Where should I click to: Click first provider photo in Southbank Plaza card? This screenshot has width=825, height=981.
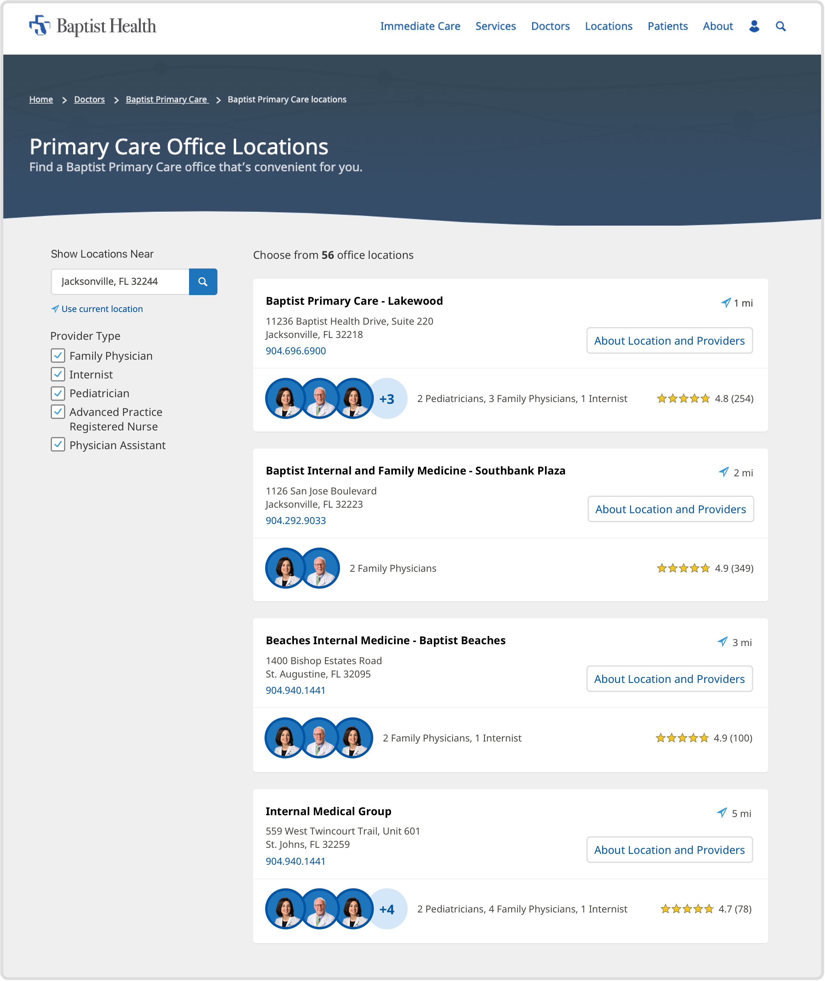(285, 568)
